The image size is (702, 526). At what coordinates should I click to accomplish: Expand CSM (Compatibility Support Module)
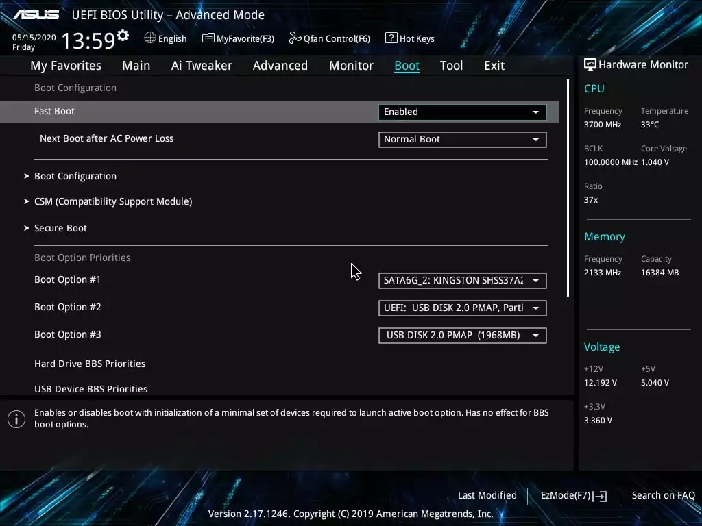[x=112, y=201]
